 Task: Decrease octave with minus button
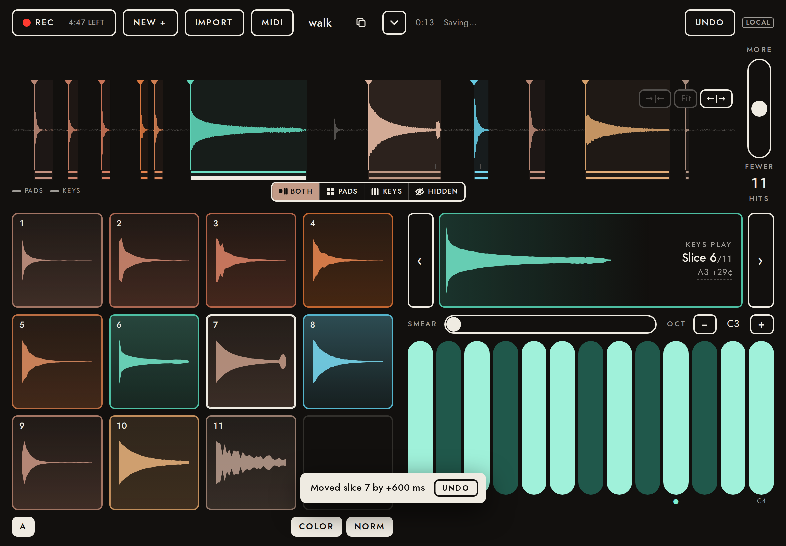click(705, 324)
